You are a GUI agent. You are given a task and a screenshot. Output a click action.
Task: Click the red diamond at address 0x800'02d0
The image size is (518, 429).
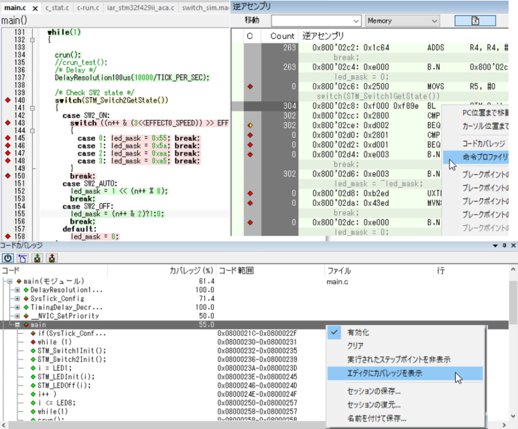250,135
